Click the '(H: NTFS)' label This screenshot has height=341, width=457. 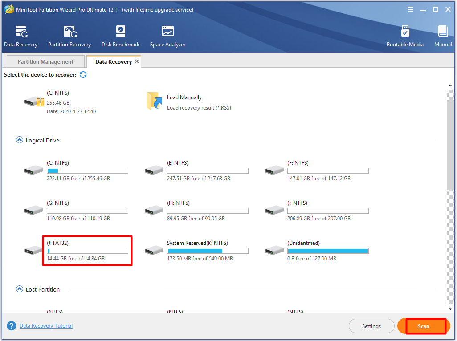[178, 203]
